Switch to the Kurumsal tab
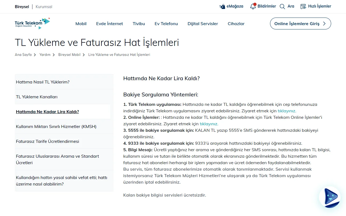The height and width of the screenshot is (216, 346). [44, 6]
